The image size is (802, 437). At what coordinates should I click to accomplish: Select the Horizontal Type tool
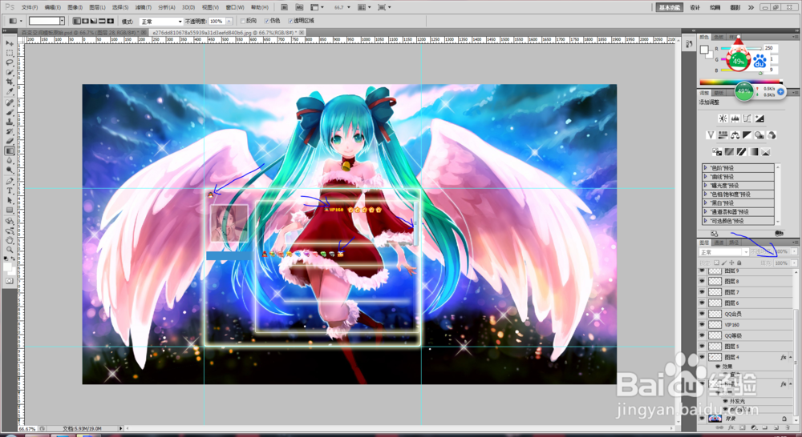click(x=10, y=191)
